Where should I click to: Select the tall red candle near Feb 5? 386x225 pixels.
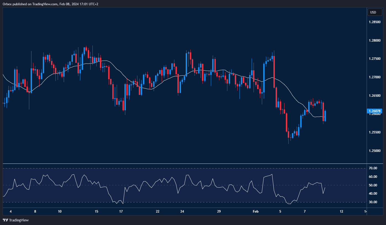click(274, 72)
